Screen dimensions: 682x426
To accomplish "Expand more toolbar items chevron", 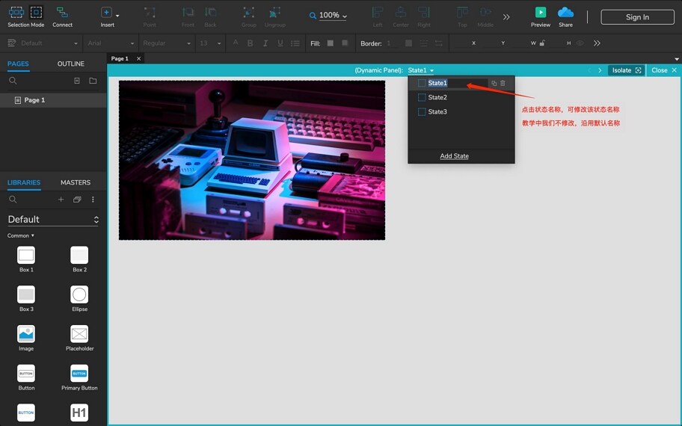I will pos(506,17).
